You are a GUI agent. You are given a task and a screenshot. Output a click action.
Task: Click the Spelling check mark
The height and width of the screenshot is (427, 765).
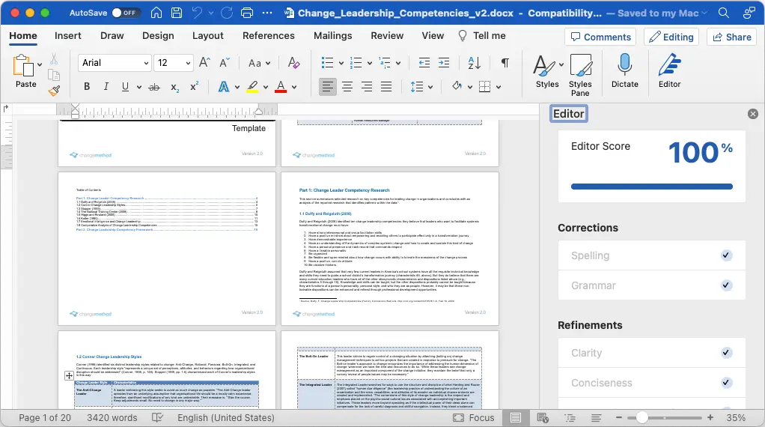726,255
